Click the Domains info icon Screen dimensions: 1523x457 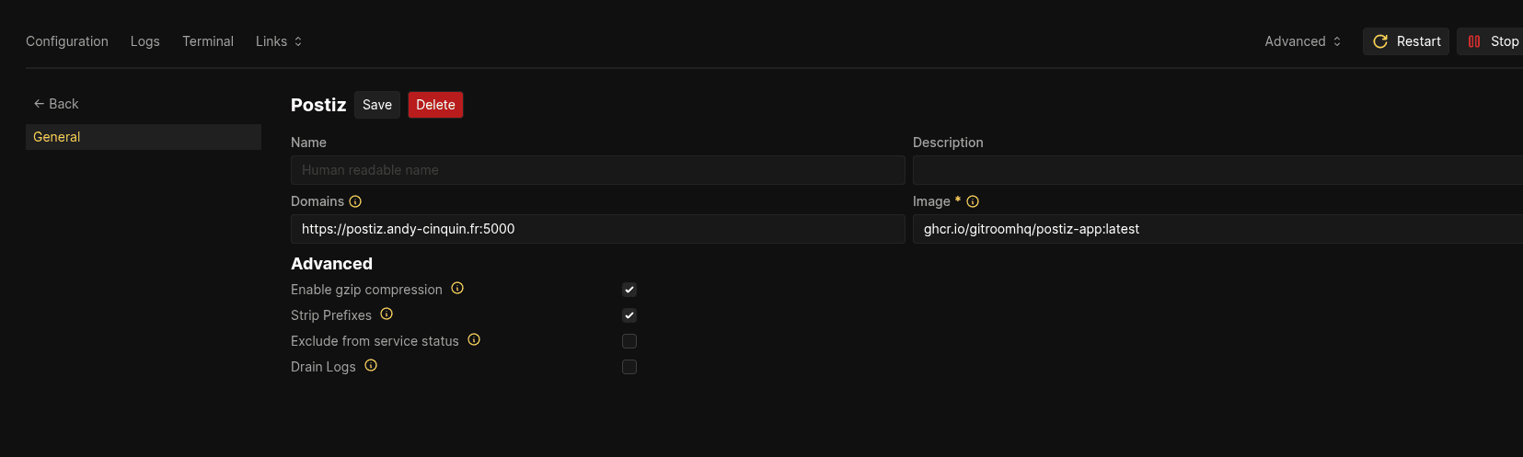tap(355, 201)
